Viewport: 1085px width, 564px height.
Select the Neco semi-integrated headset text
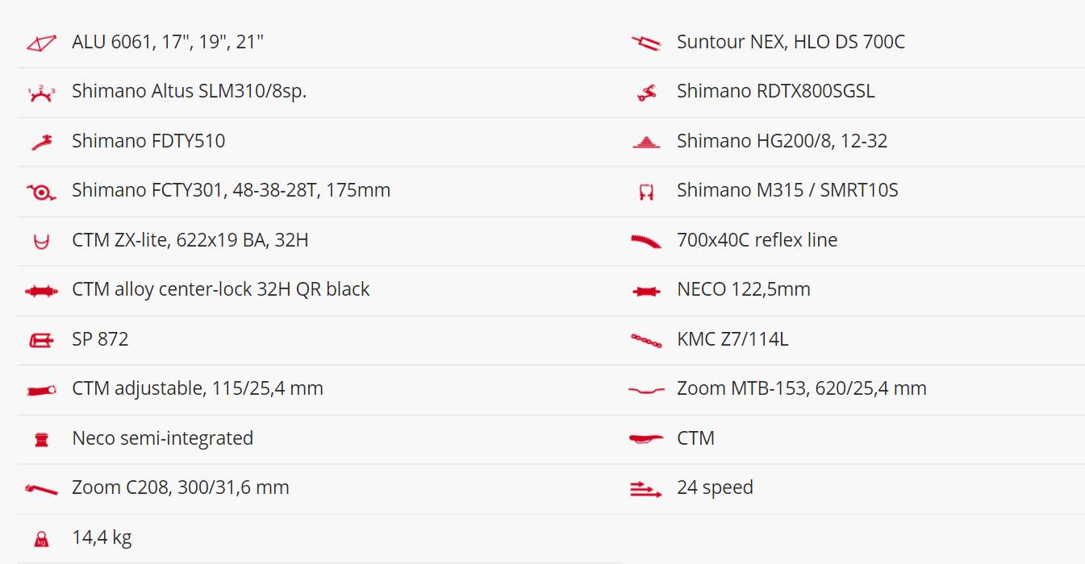click(163, 438)
